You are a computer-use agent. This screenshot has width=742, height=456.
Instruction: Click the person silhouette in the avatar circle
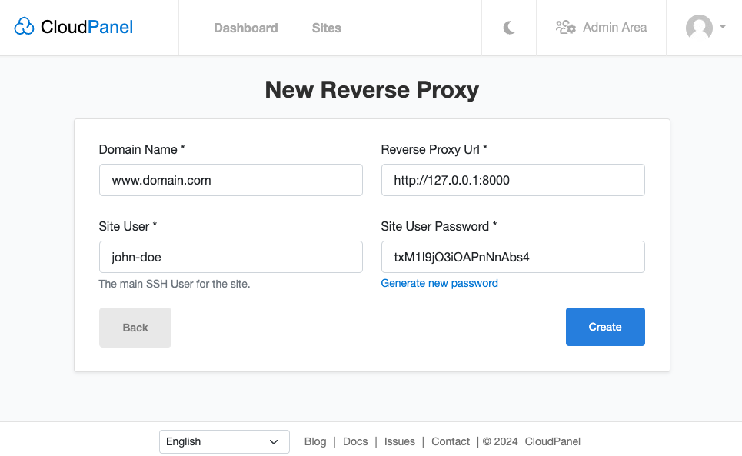point(700,28)
